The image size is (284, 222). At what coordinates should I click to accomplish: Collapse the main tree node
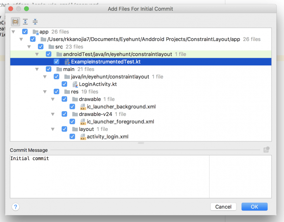point(37,69)
